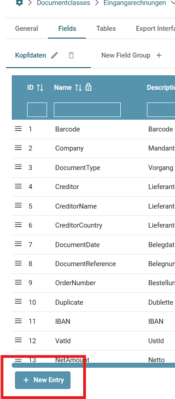Open the Tables tab
The height and width of the screenshot is (399, 175).
point(106,29)
